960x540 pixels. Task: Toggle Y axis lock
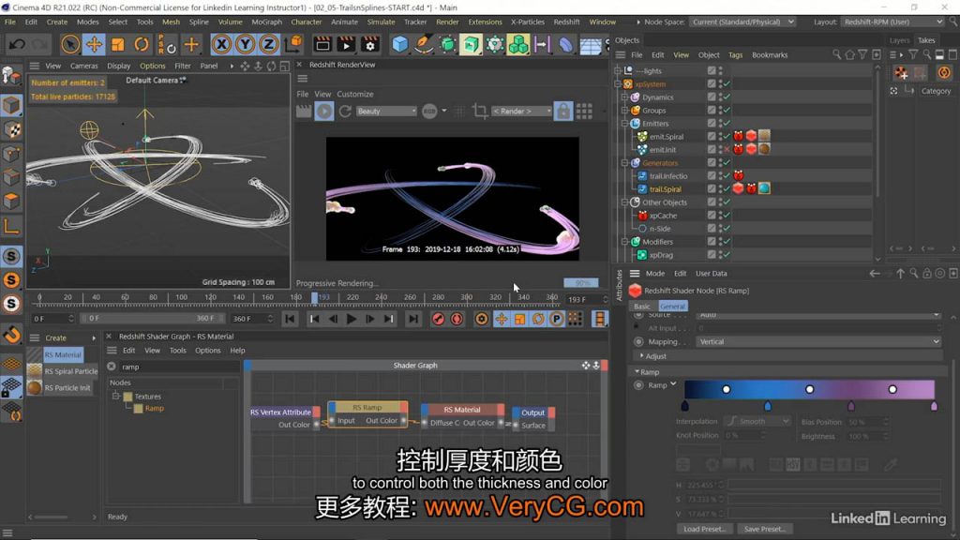pos(245,44)
